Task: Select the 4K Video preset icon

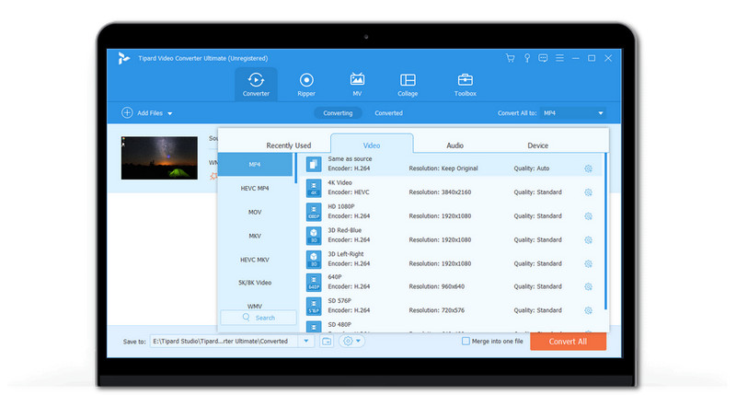Action: pyautogui.click(x=314, y=188)
